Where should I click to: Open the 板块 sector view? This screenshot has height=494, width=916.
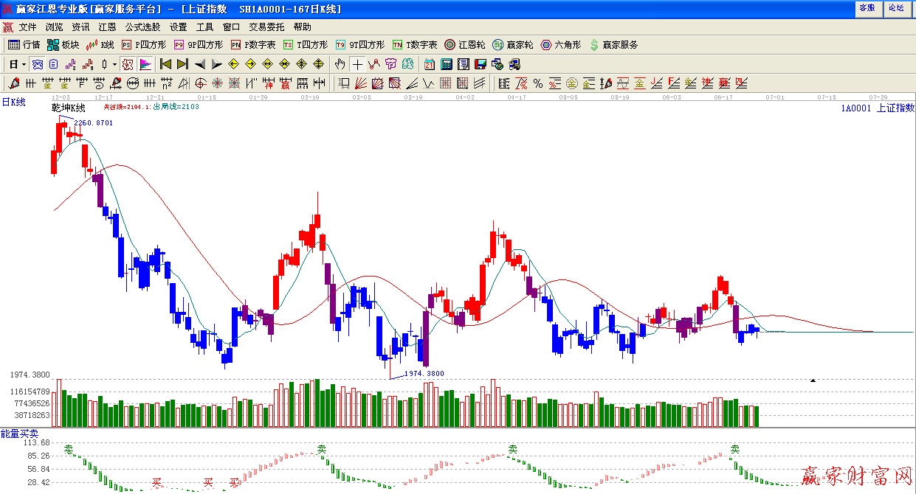point(63,45)
